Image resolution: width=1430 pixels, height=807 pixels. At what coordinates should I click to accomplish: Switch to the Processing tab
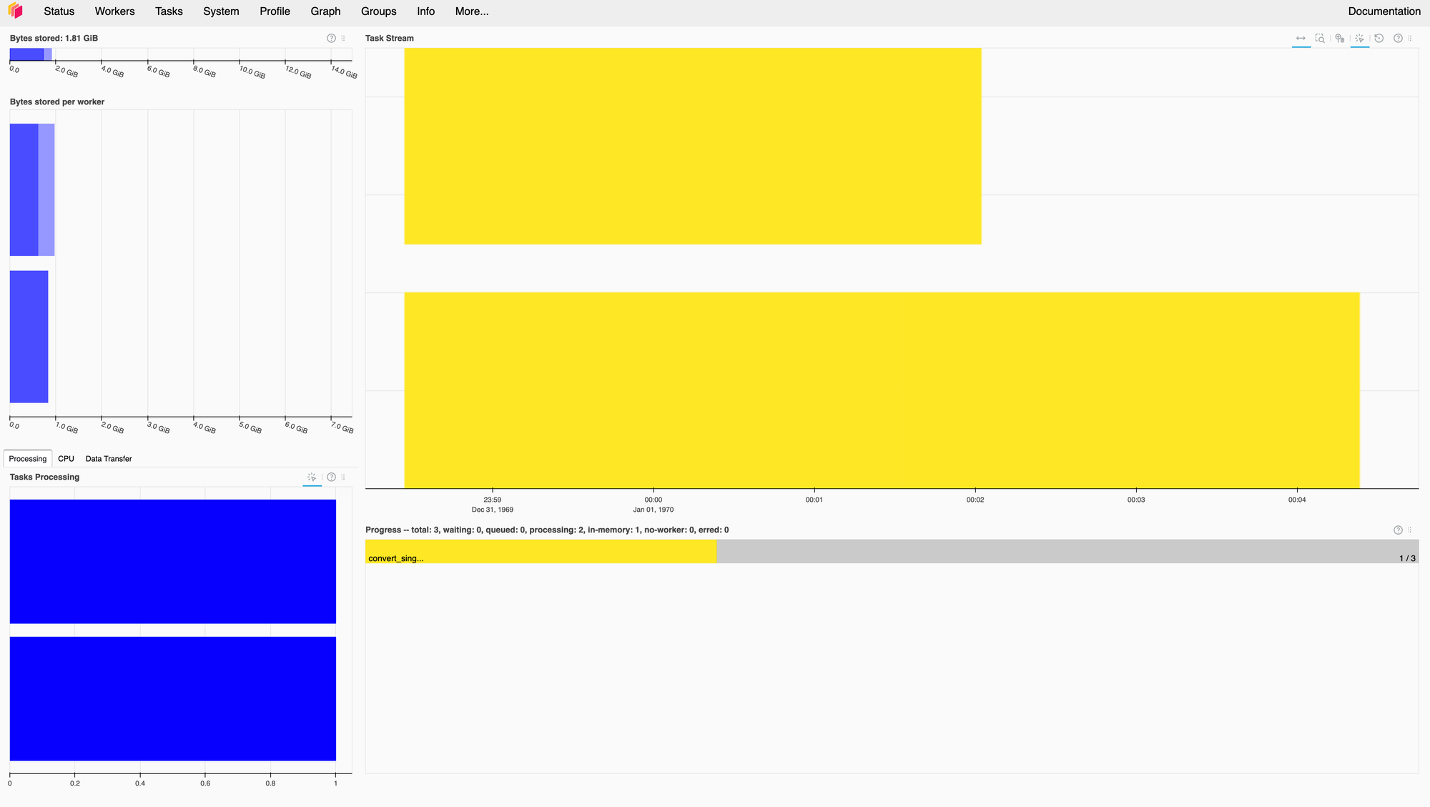point(27,459)
